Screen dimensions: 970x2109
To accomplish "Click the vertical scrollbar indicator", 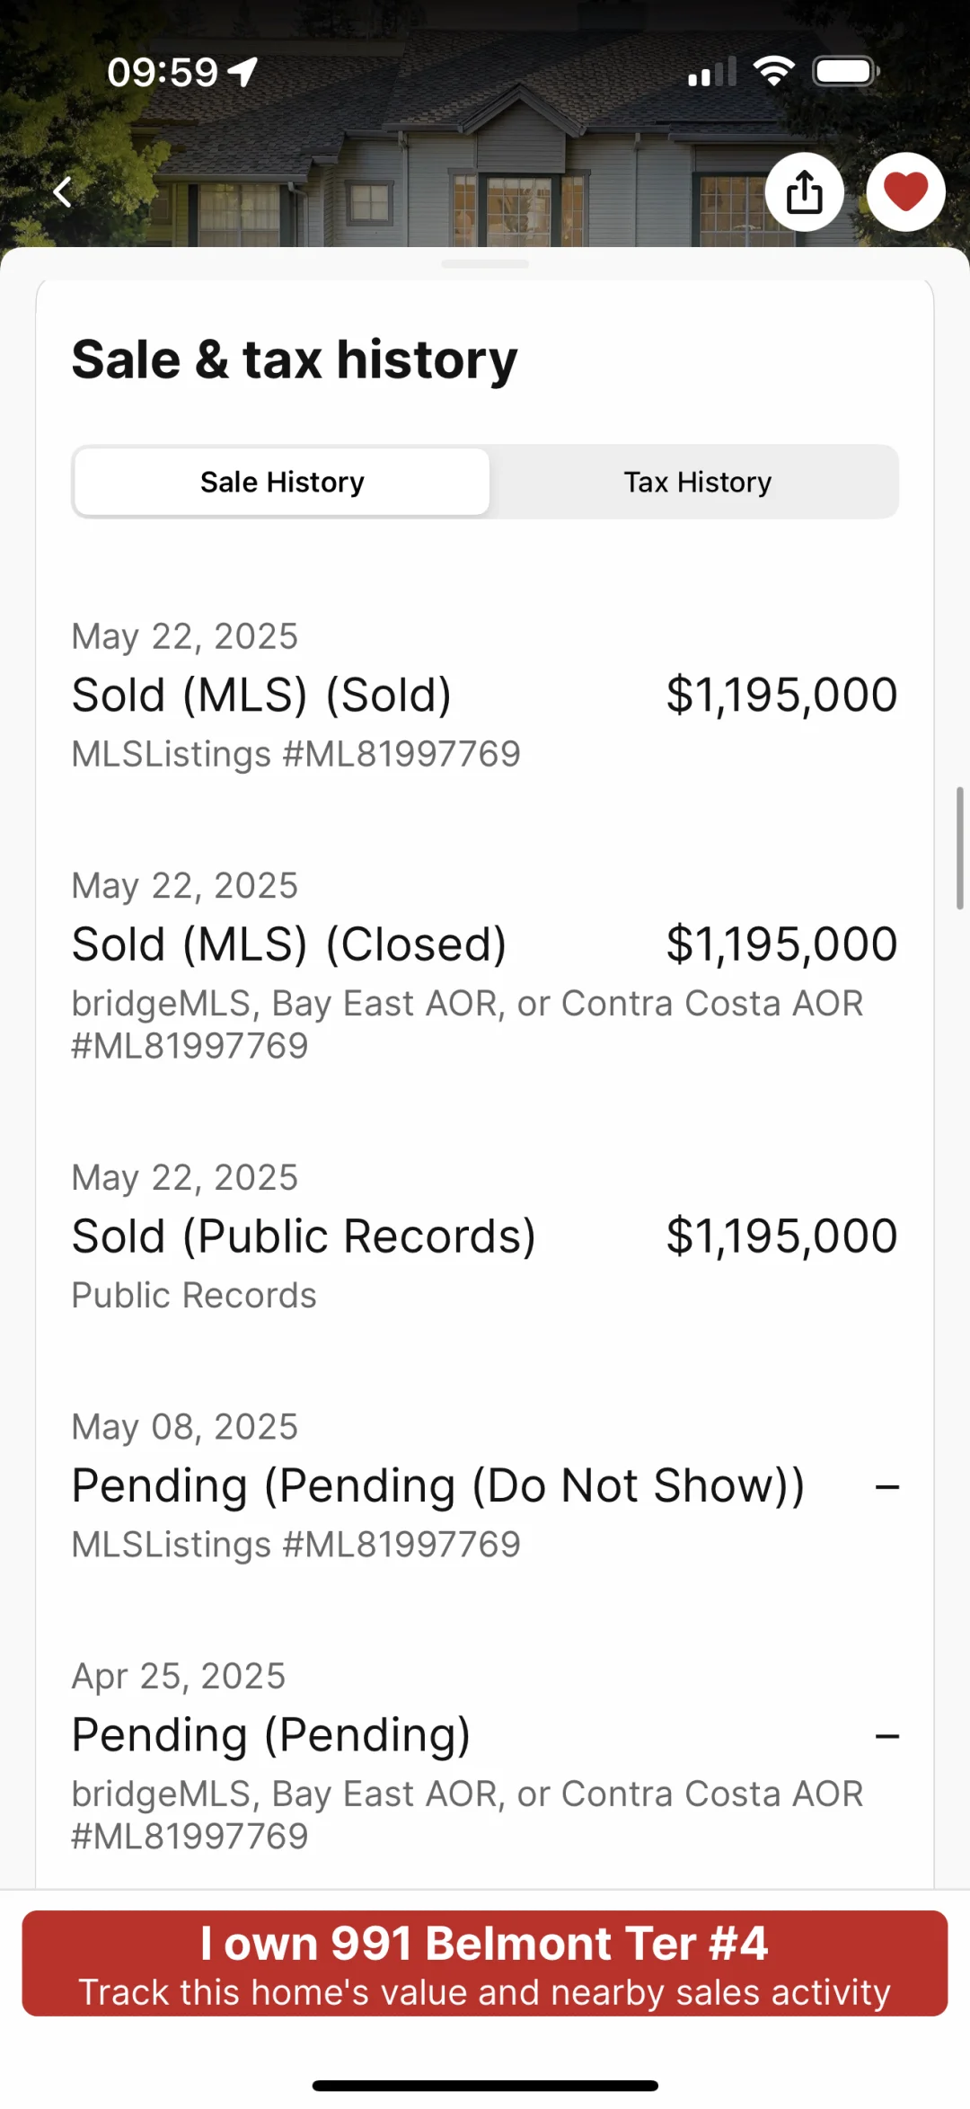I will coord(959,847).
